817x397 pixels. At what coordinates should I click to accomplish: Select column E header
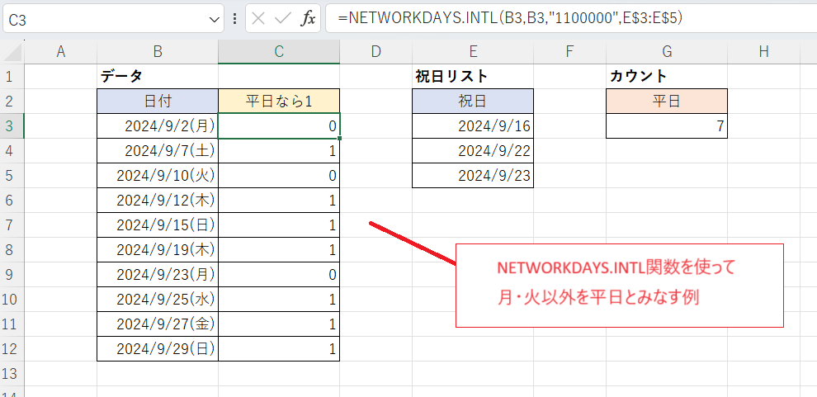tap(473, 51)
